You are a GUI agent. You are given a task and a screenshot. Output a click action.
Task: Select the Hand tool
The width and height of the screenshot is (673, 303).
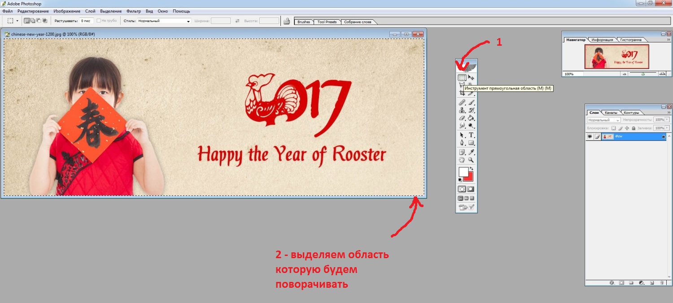coord(462,160)
